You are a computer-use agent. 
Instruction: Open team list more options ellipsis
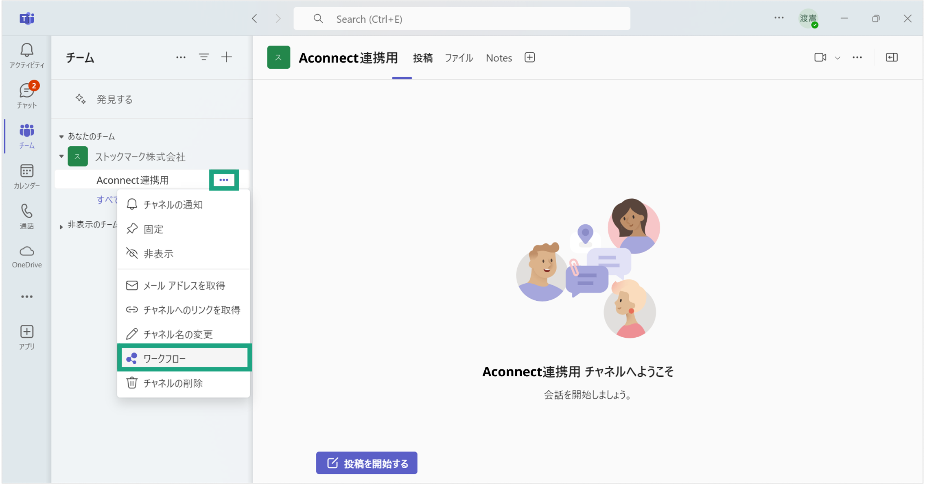tap(181, 57)
